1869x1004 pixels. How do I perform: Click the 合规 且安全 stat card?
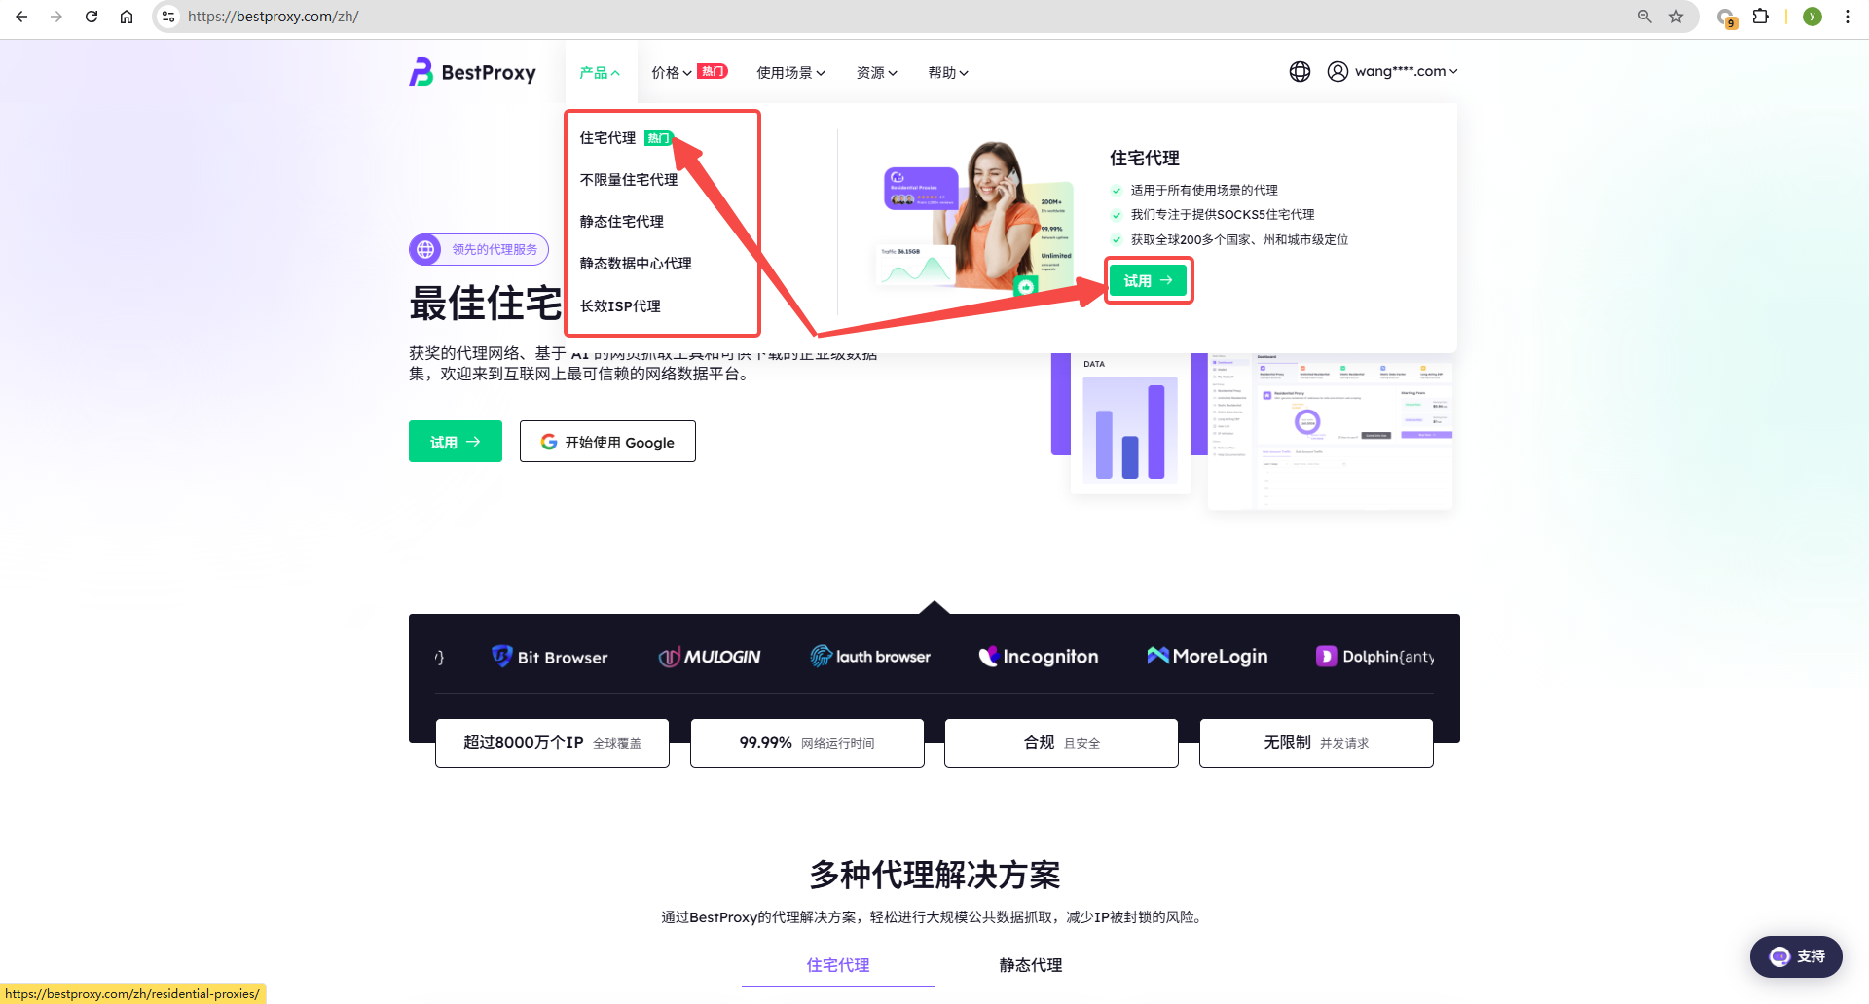pyautogui.click(x=1061, y=743)
